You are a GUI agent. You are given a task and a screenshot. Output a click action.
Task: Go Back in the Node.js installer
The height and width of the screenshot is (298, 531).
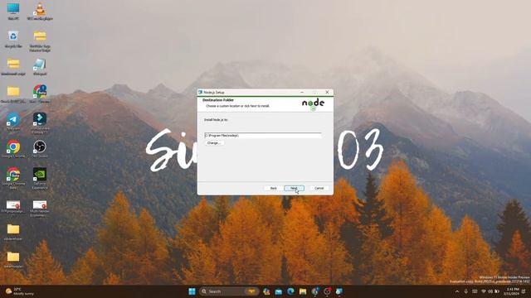[274, 188]
